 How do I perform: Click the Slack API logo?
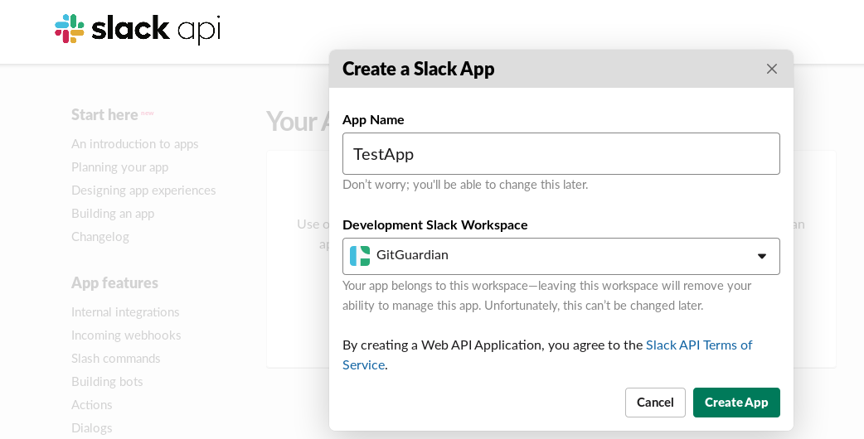(x=138, y=29)
